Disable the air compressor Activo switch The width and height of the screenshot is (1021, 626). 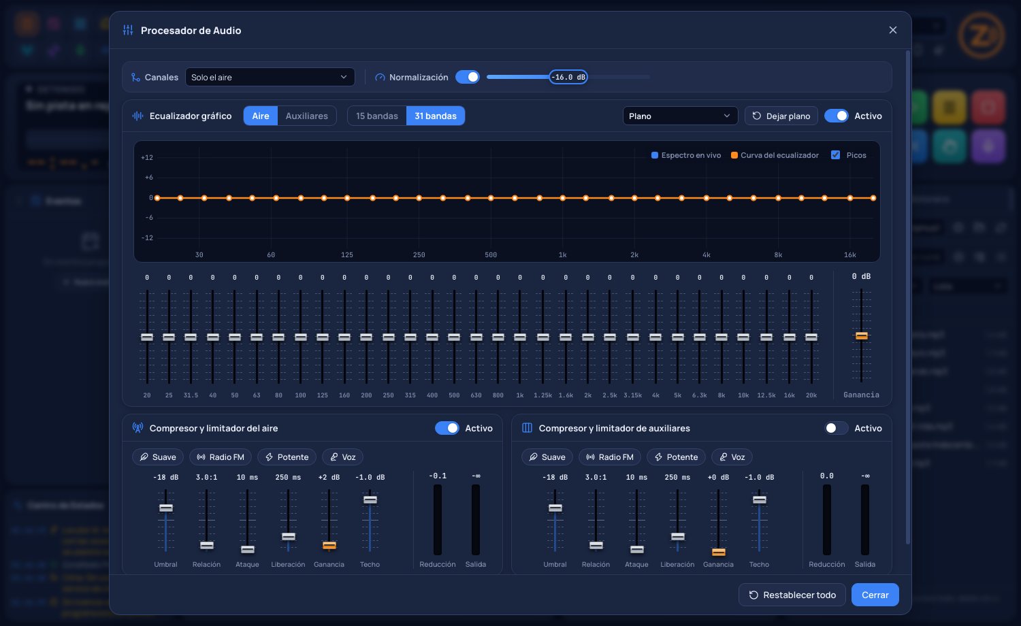tap(447, 428)
